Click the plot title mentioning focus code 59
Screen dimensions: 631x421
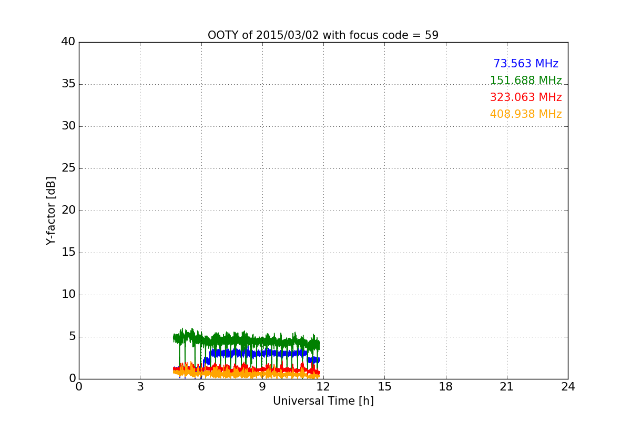coord(323,35)
